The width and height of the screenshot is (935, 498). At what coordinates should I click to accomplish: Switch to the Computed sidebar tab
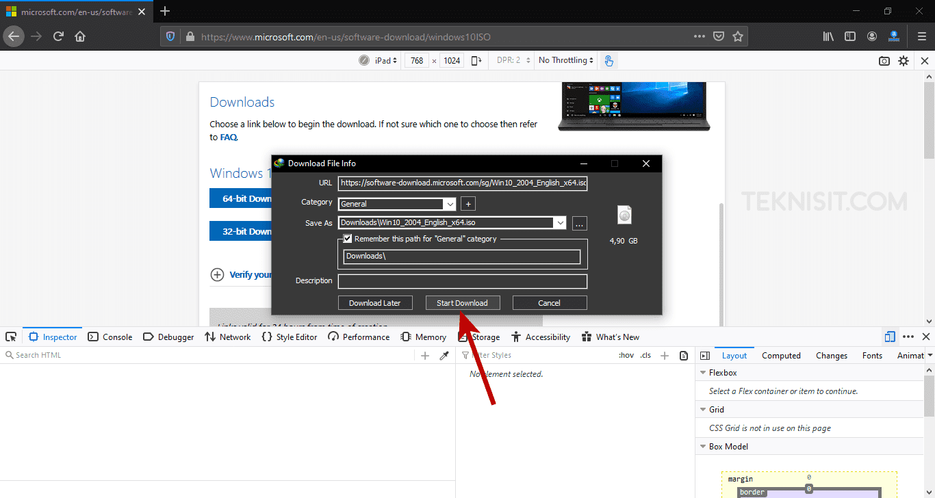pyautogui.click(x=781, y=356)
